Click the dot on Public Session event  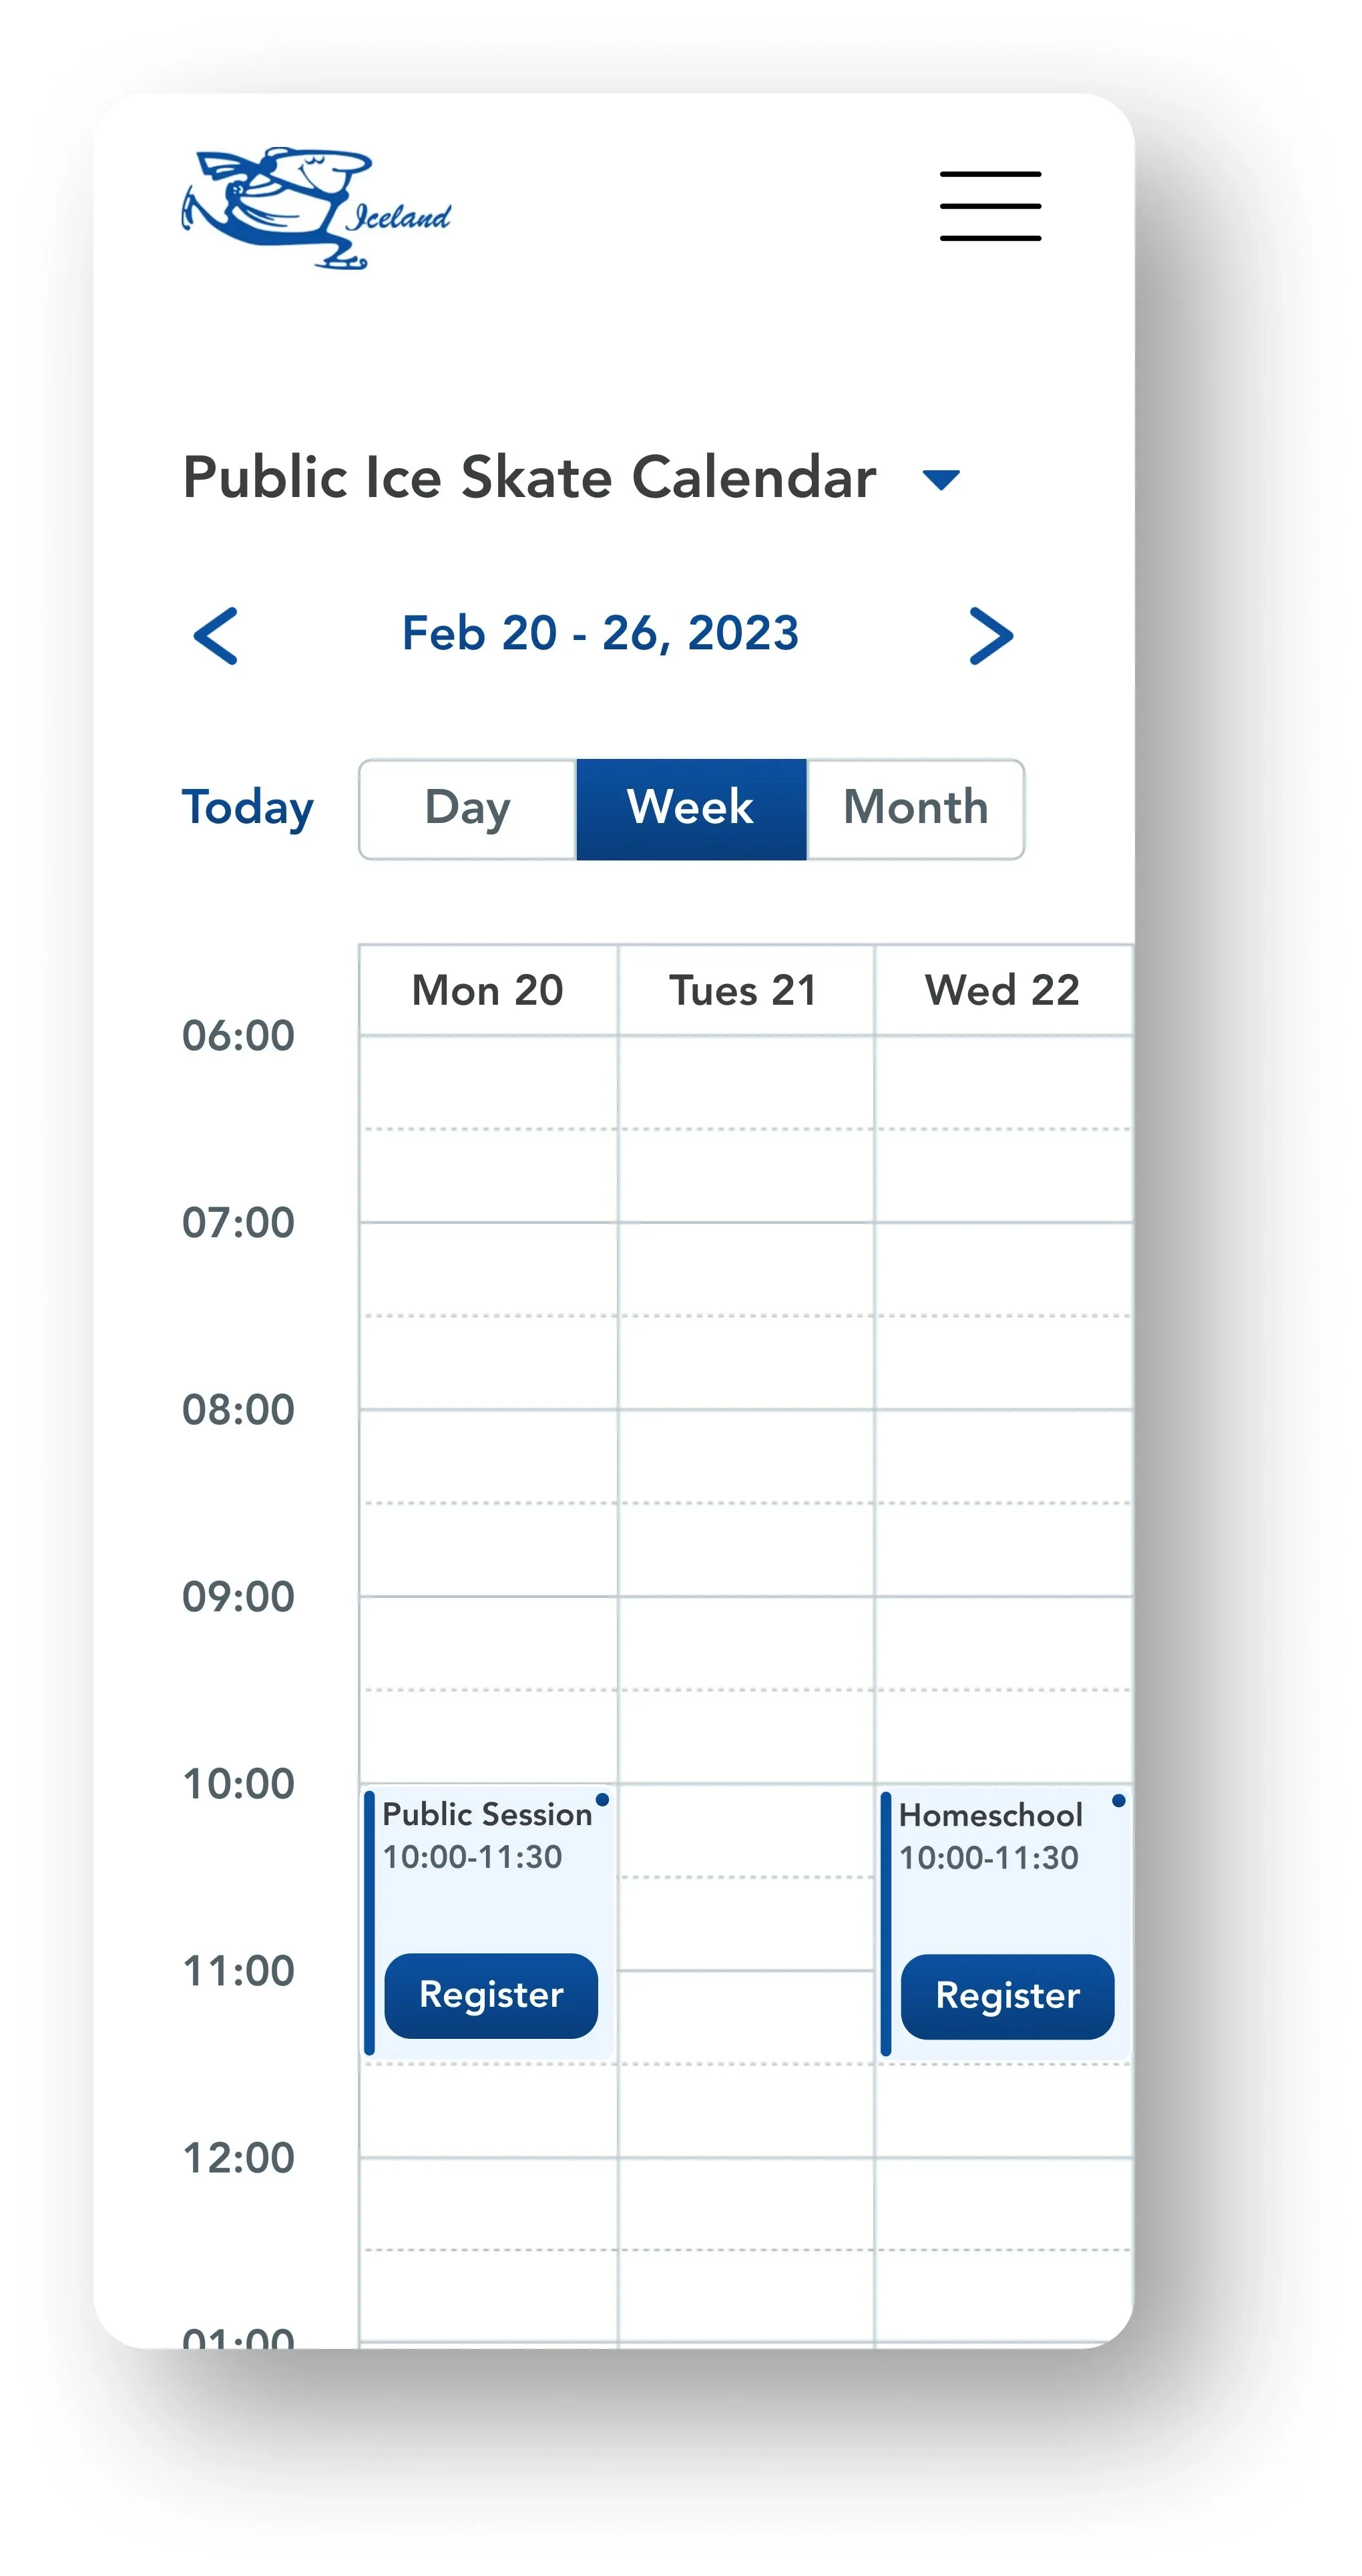[602, 1800]
